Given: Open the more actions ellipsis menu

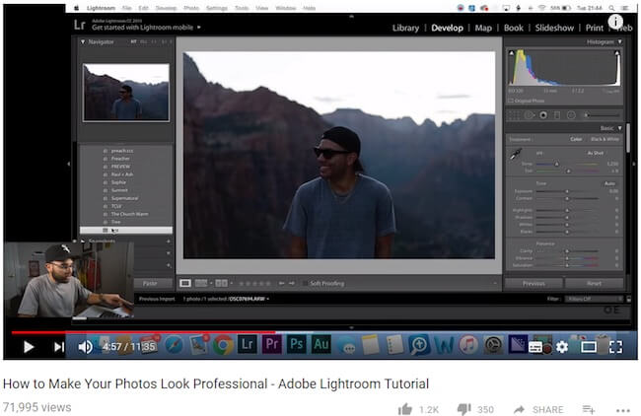Looking at the screenshot, I should tap(623, 410).
